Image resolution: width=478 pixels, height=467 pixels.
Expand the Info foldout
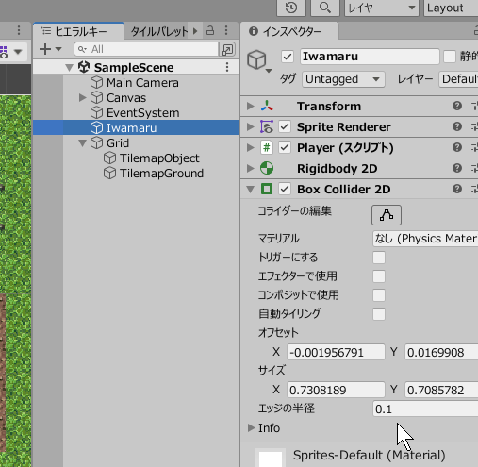click(251, 427)
